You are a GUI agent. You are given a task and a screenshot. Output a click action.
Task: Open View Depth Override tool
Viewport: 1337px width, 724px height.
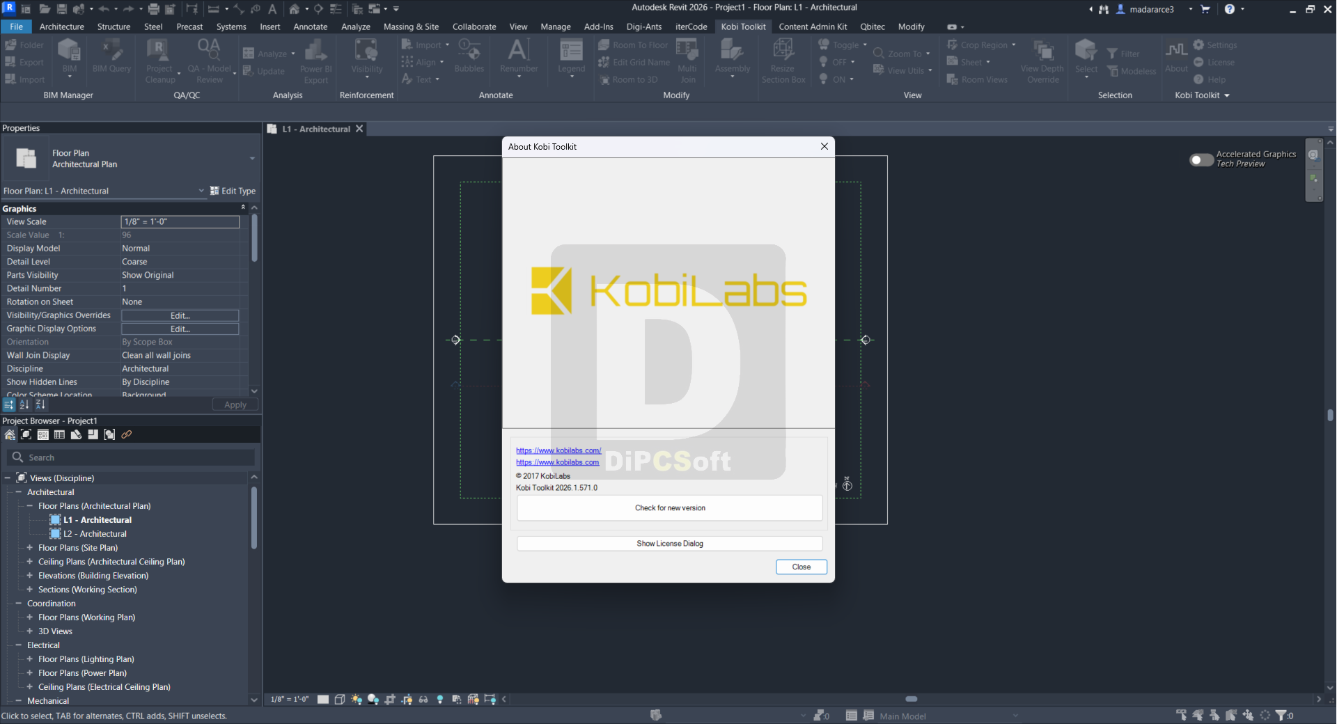[1042, 61]
